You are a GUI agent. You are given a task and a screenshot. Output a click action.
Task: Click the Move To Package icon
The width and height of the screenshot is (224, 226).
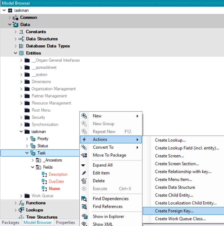[x=84, y=155]
